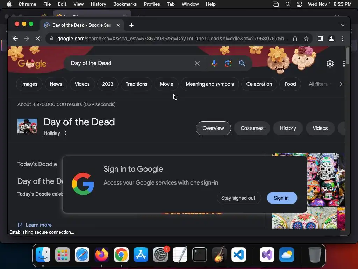Search by image with Google Lens icon
This screenshot has width=358, height=269.
[x=228, y=63]
